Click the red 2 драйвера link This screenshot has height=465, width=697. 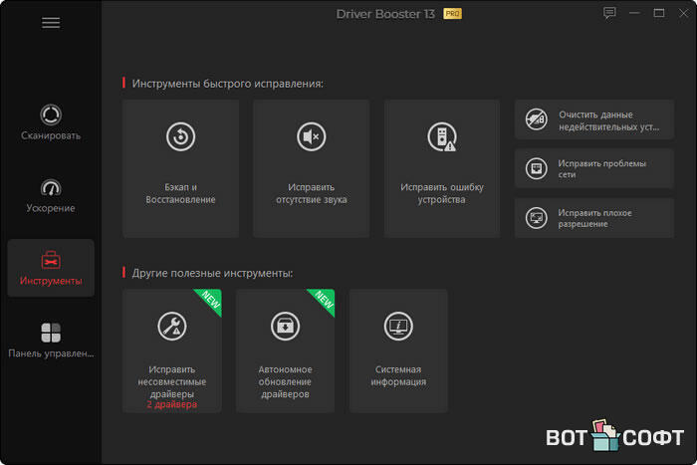pos(172,405)
